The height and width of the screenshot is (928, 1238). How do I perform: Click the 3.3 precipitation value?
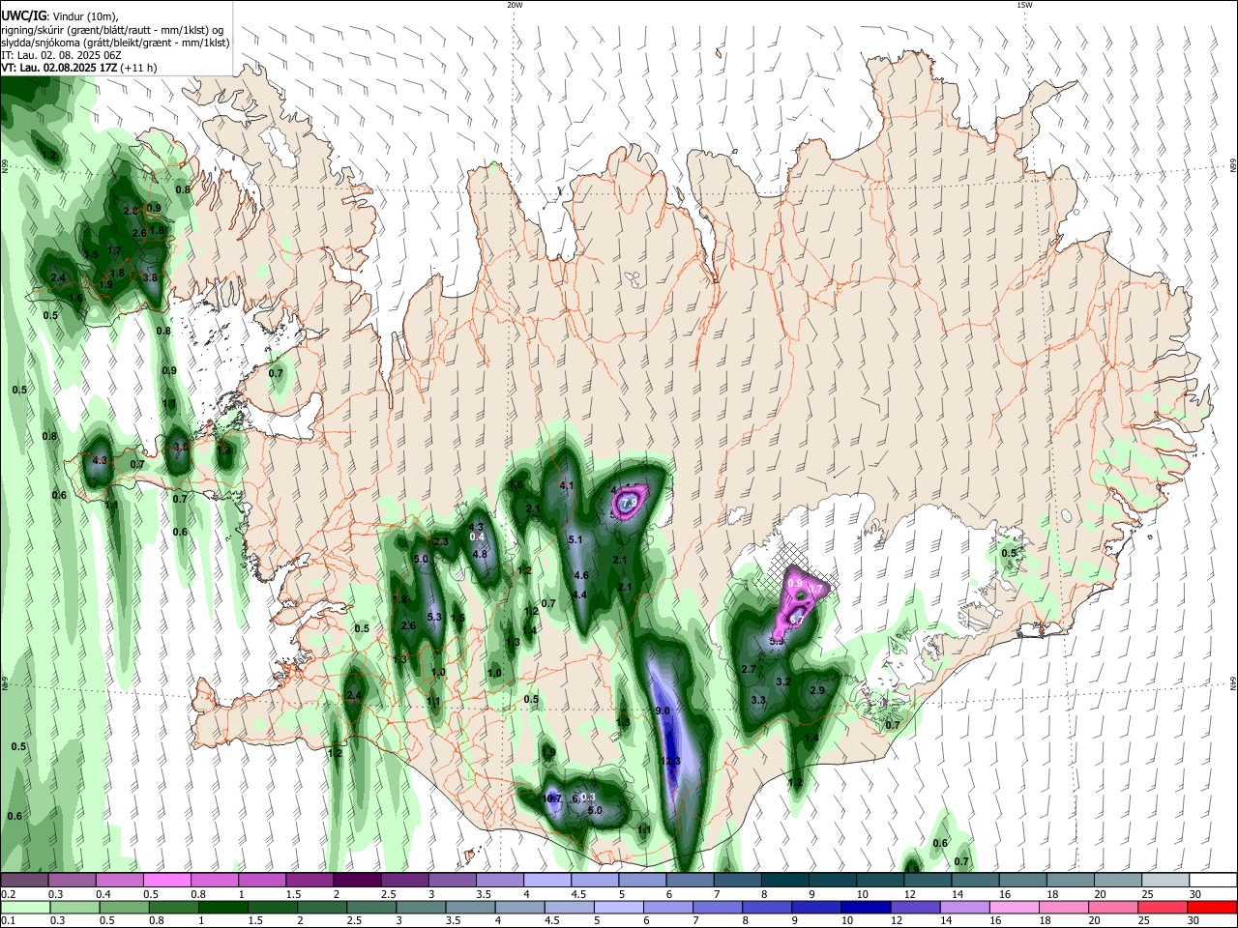click(x=758, y=700)
